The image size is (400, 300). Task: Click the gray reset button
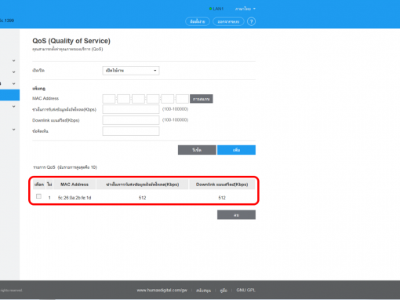[x=197, y=150]
